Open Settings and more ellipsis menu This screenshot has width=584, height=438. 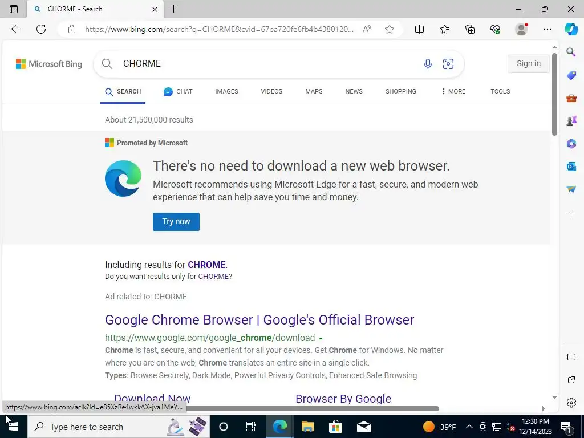547,29
